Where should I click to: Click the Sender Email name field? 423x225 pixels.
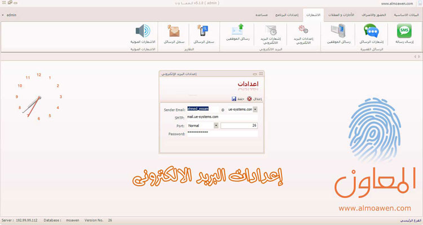202,109
